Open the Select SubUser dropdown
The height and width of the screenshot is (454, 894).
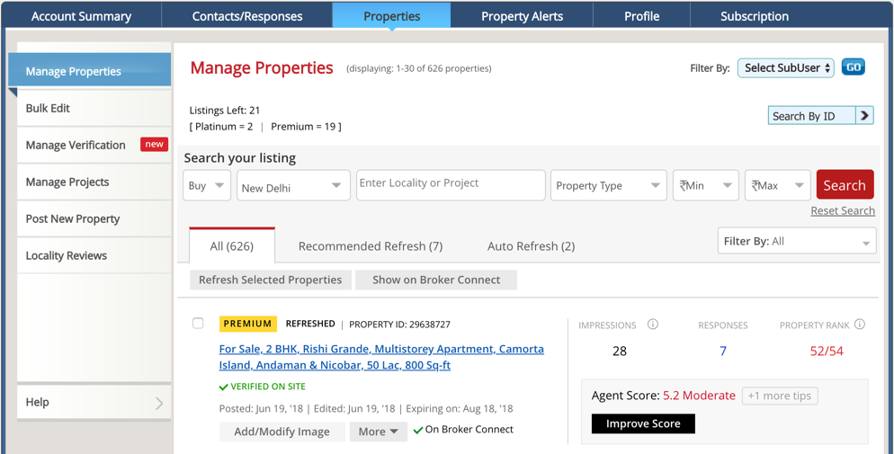point(786,68)
